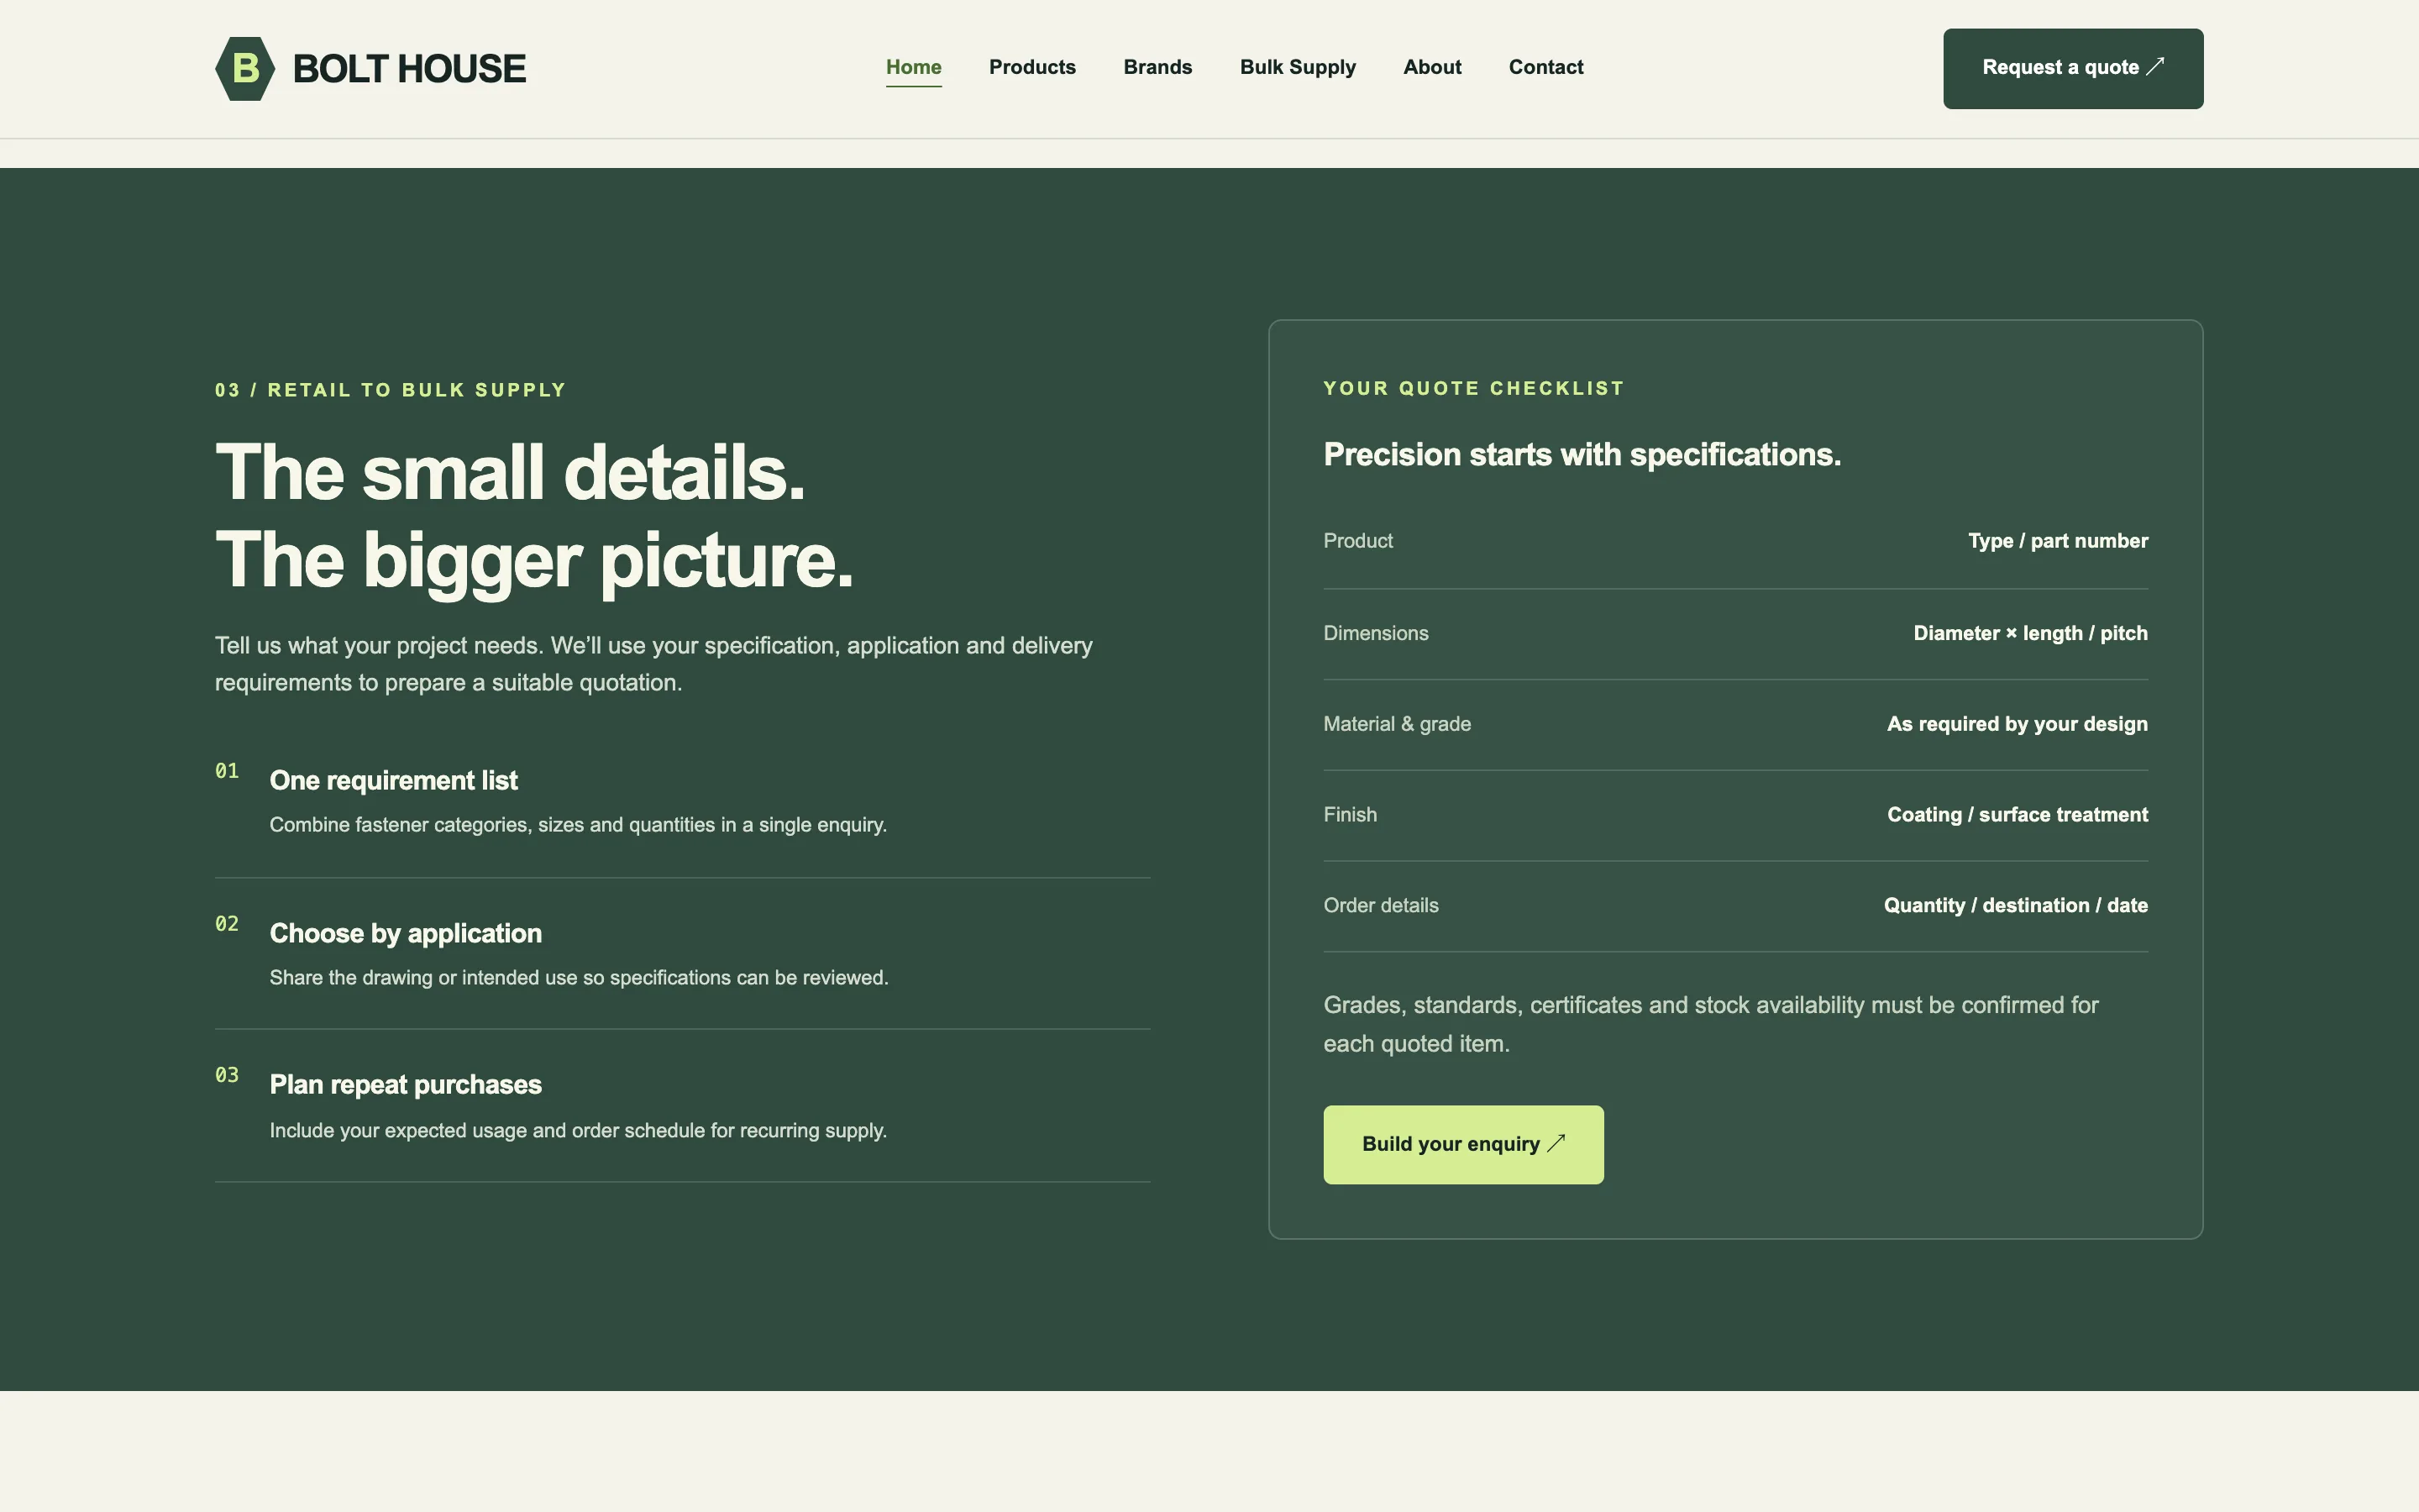Navigate to Bulk Supply
This screenshot has height=1512, width=2419.
click(1298, 67)
